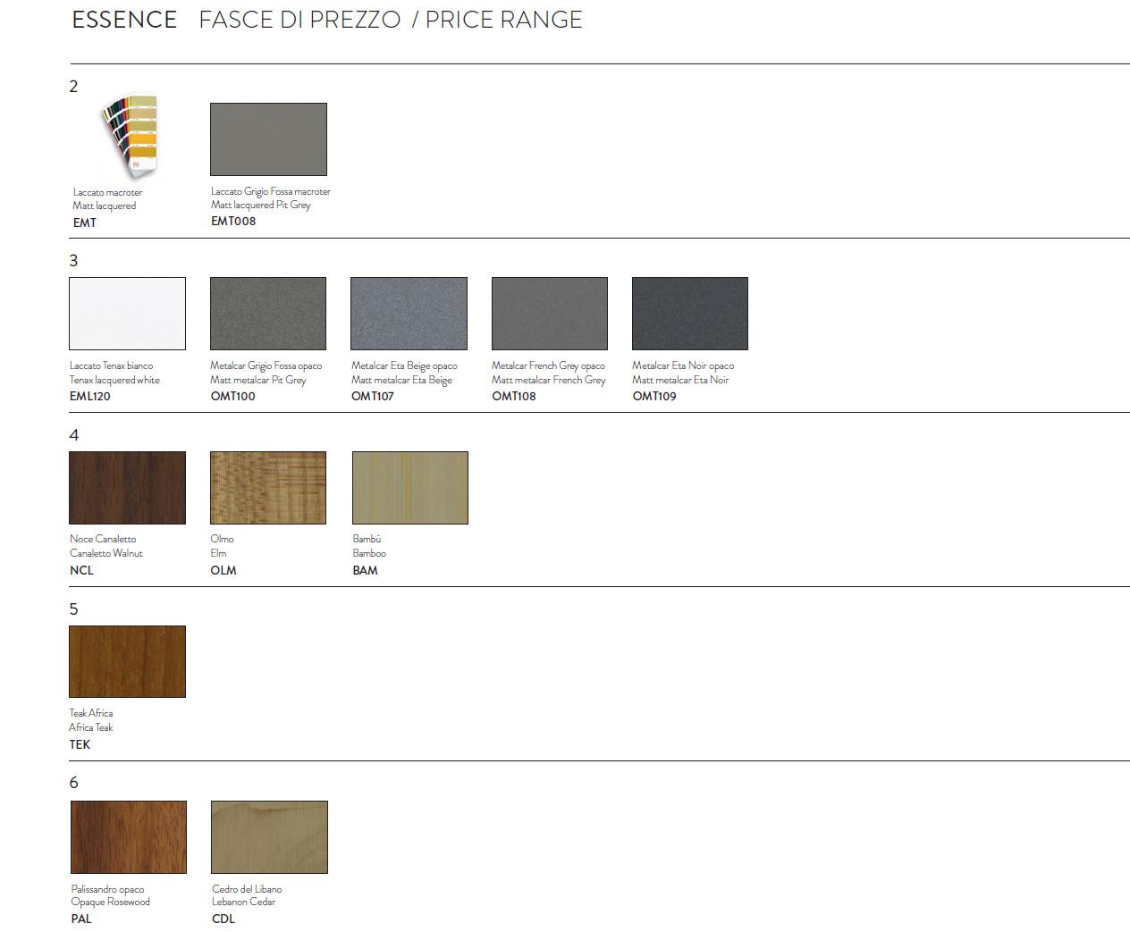
Task: Click the 'Cedro del Libano' label
Action: click(247, 889)
